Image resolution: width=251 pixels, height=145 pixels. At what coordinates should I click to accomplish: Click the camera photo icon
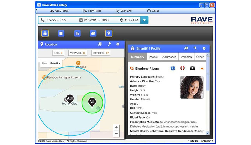point(192,68)
